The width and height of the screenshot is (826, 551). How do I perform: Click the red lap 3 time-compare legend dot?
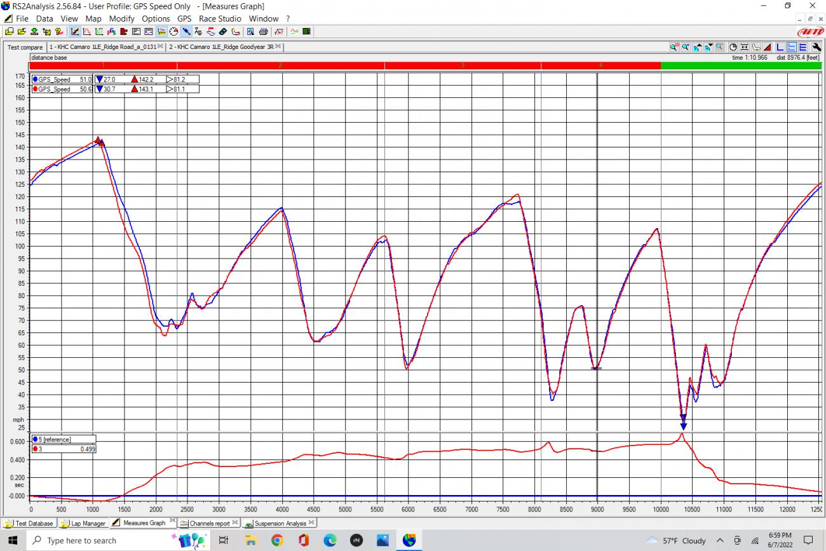(x=35, y=449)
